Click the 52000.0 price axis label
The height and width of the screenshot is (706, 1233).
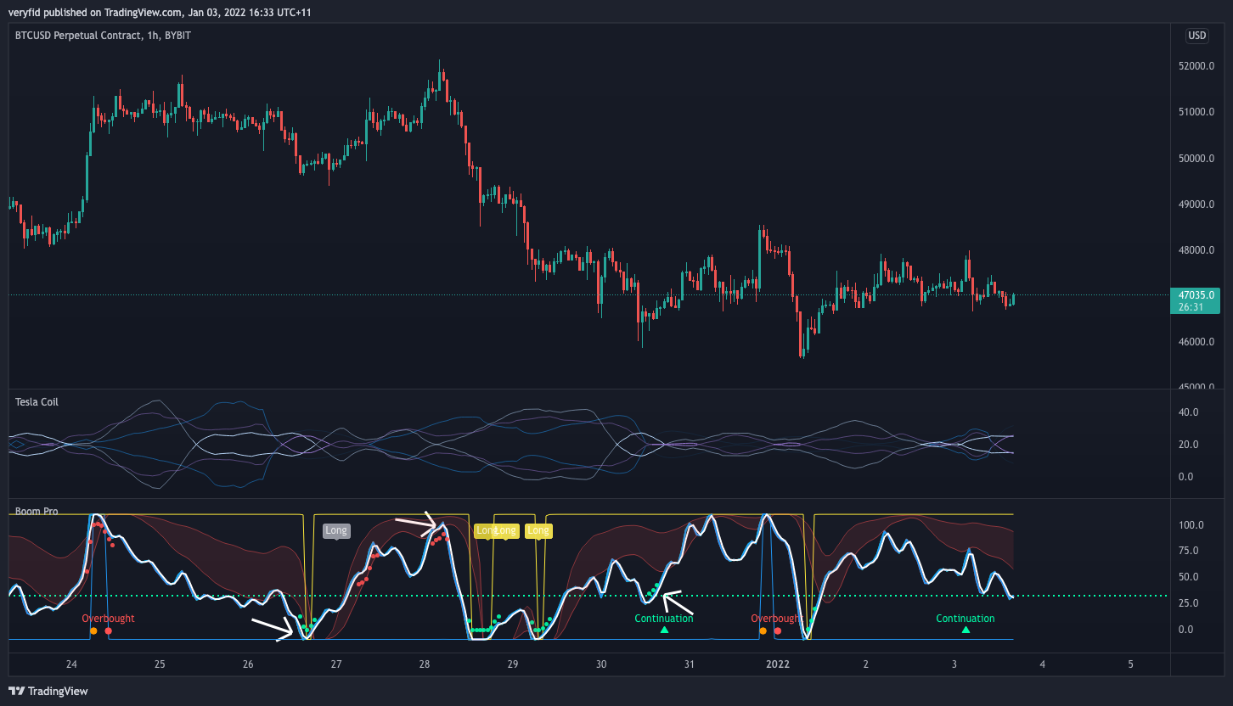[1197, 66]
